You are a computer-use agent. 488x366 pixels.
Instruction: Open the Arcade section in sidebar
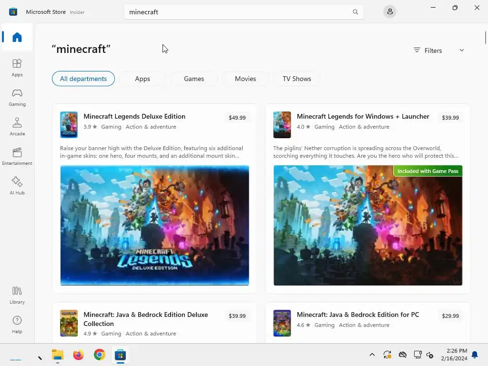(x=17, y=127)
